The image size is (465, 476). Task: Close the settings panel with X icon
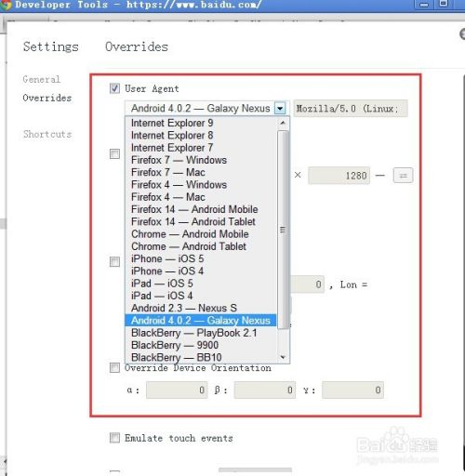pyautogui.click(x=462, y=33)
